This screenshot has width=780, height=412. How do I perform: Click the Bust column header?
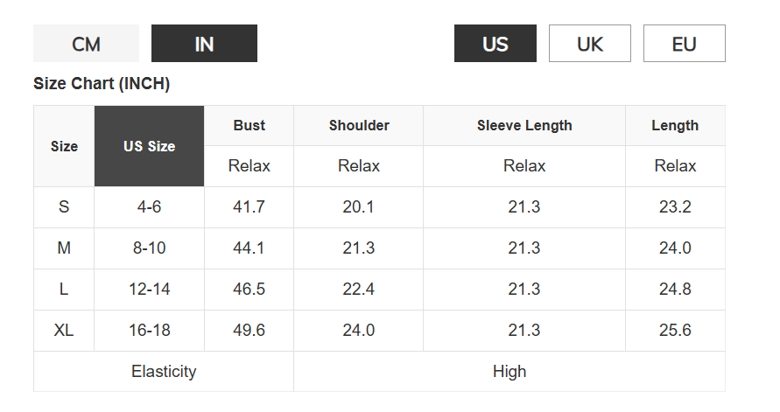[249, 125]
